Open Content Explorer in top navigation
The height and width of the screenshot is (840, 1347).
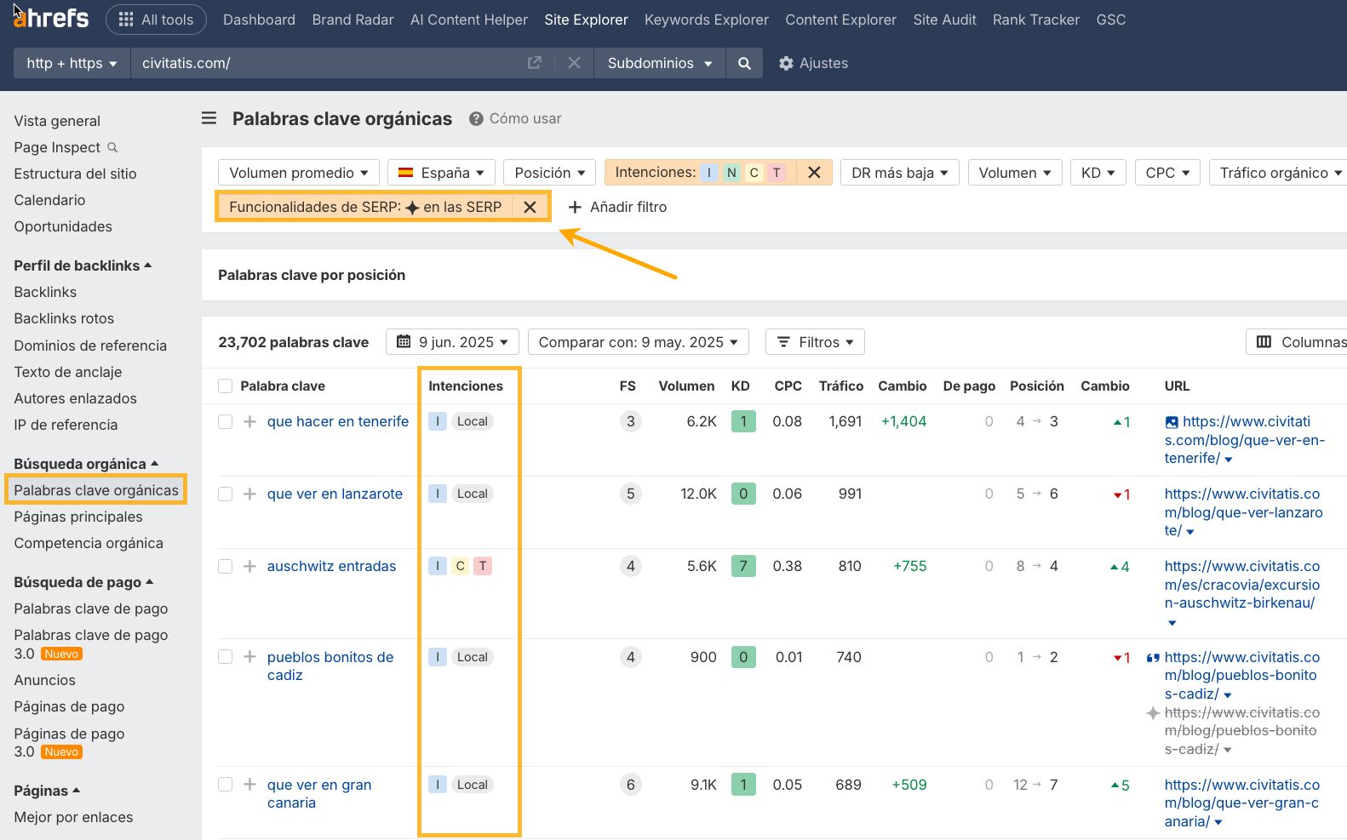pyautogui.click(x=840, y=20)
